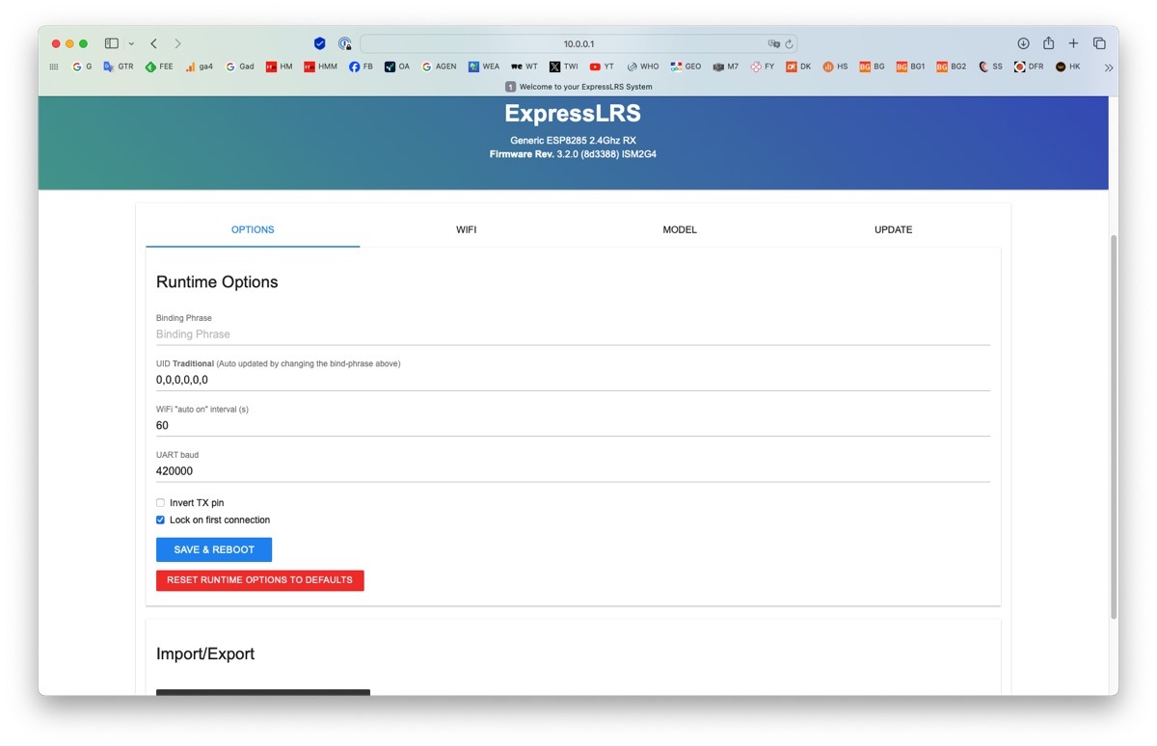The width and height of the screenshot is (1157, 746).
Task: Go forward with the forward arrow
Action: pyautogui.click(x=177, y=43)
